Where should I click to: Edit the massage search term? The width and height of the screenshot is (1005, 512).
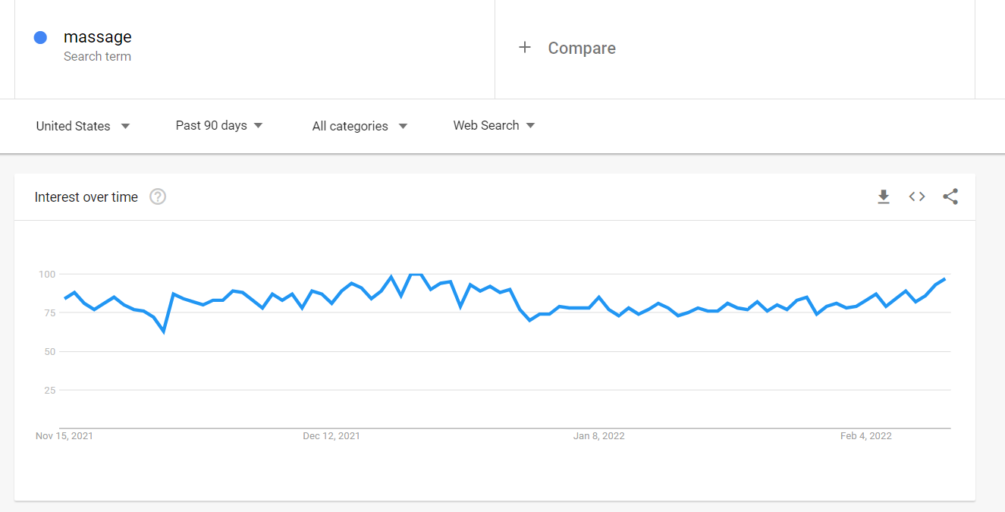click(x=98, y=37)
